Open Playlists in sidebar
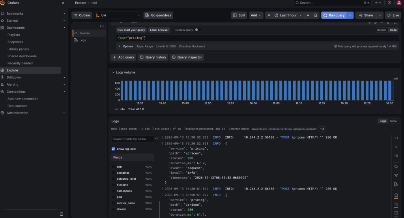This screenshot has height=218, width=404. pos(14,35)
